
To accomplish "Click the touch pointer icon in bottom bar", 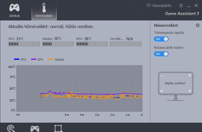I will tap(11, 128).
